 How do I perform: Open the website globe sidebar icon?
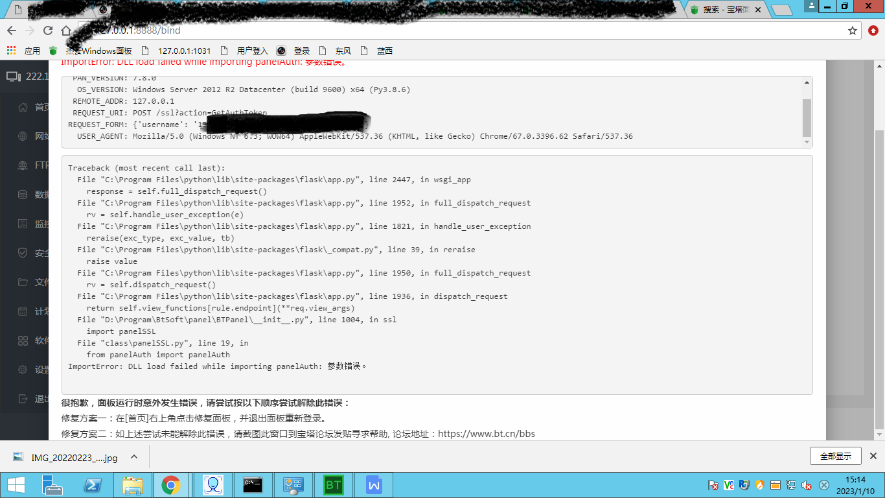click(x=23, y=136)
